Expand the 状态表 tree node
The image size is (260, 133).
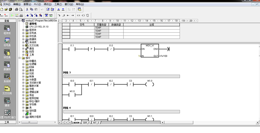click(23, 36)
